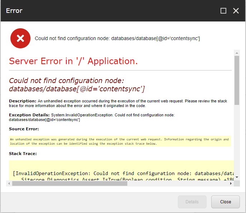Click the error message beside the red icon
246x213 pixels.
(117, 38)
